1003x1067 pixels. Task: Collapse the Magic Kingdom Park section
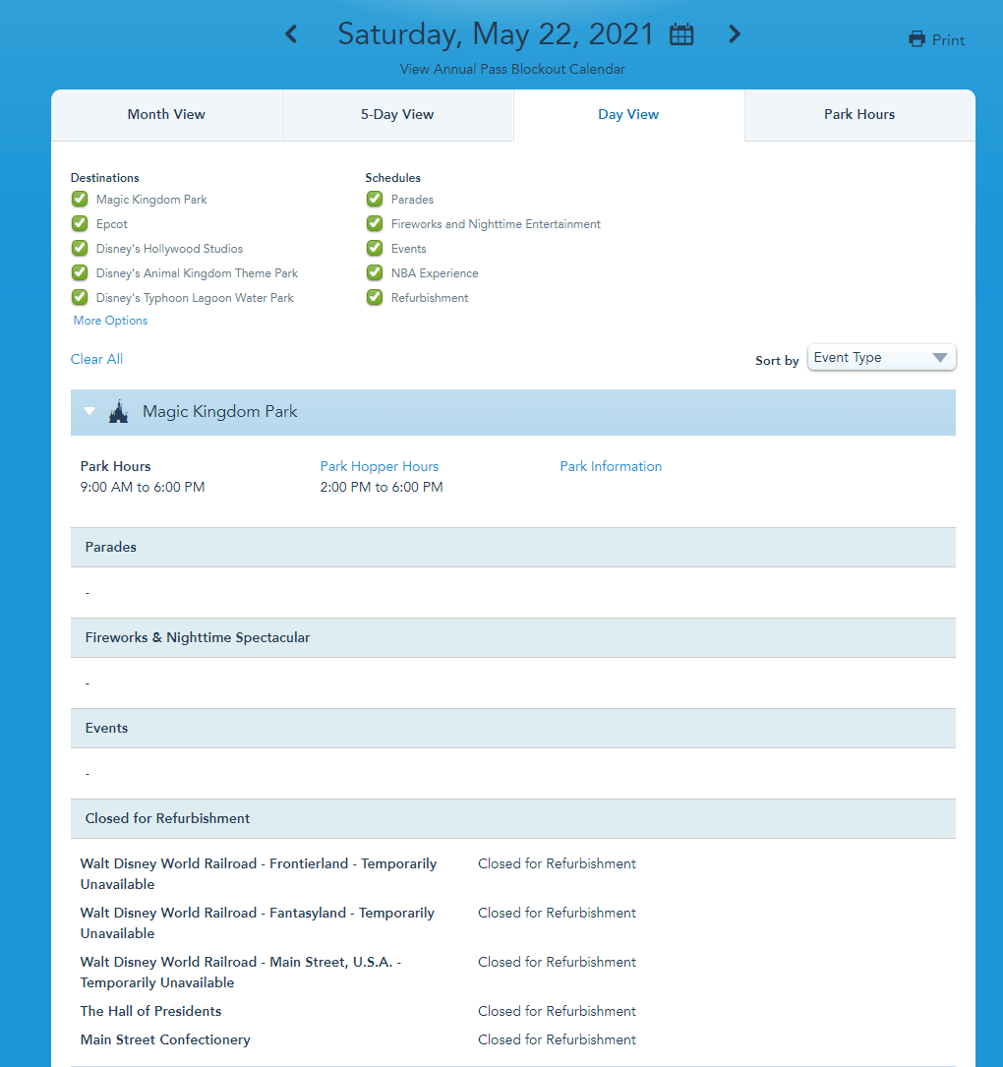(89, 412)
